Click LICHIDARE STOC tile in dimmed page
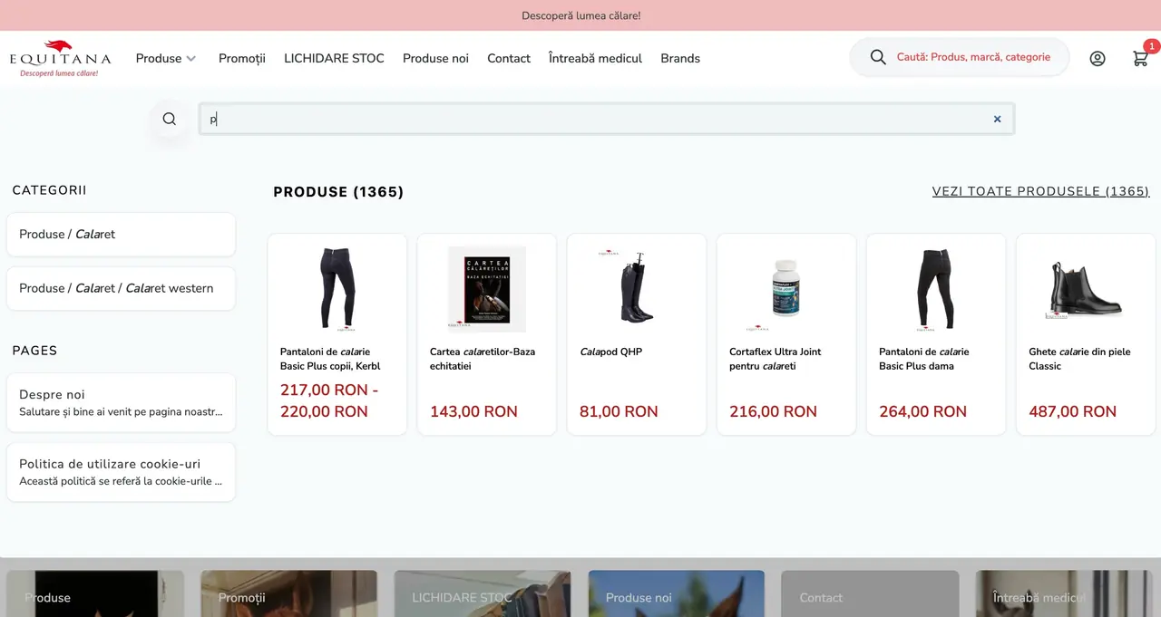Screen dimensions: 1161x617 pos(483,593)
